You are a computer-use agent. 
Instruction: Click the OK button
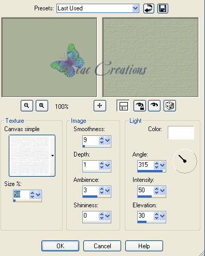[60, 246]
